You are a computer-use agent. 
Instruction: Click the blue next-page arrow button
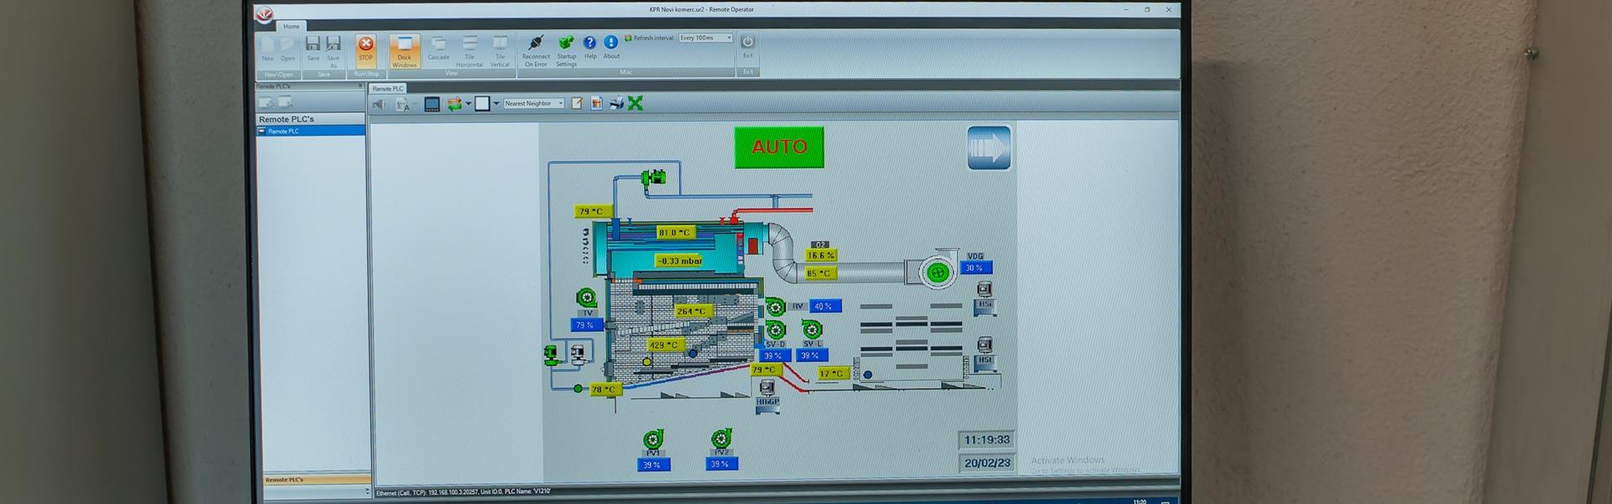tap(988, 148)
